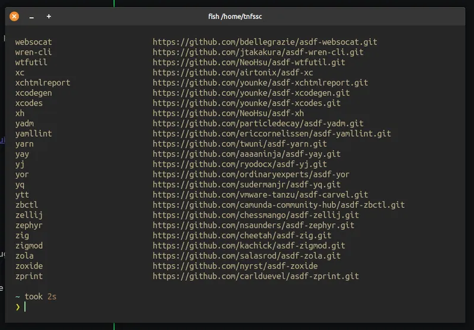Open the younke/asdf-xchtmlreport.git URL
The image size is (474, 330).
(260, 83)
